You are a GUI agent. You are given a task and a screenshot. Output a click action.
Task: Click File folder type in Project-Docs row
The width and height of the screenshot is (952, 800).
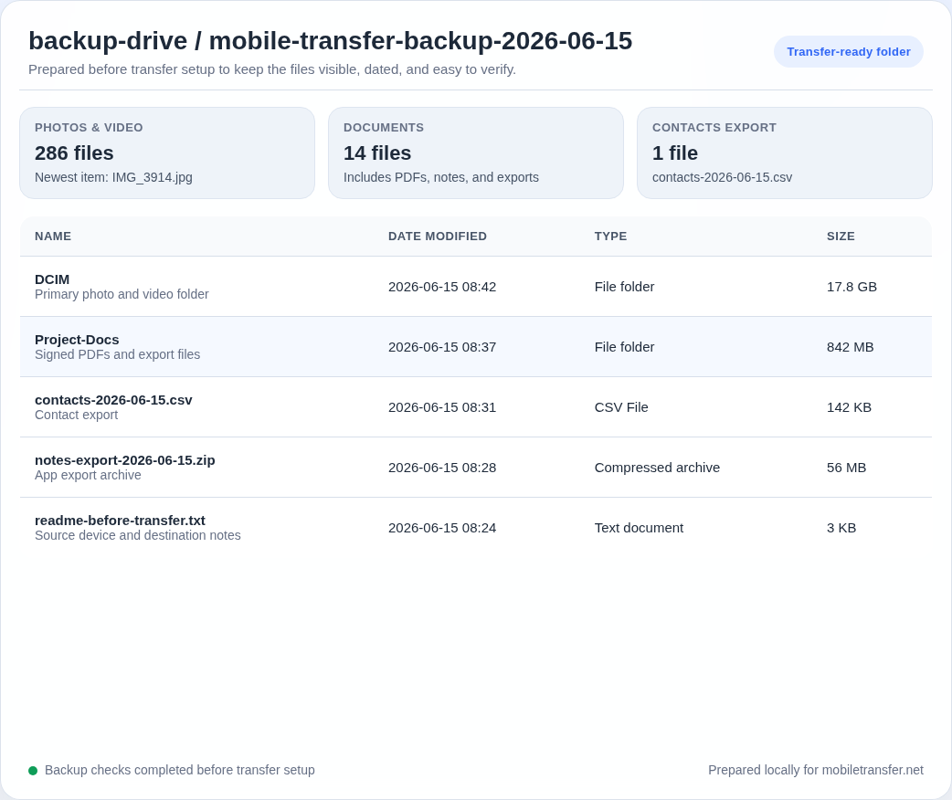[624, 347]
